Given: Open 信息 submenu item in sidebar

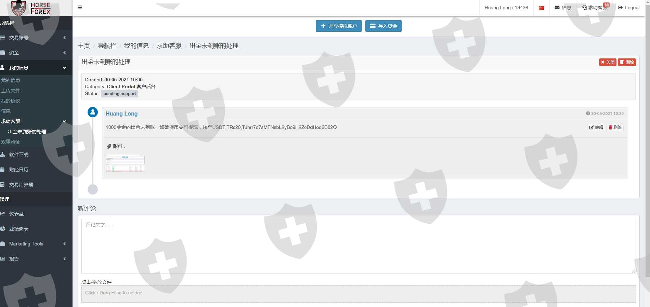Looking at the screenshot, I should click(x=6, y=111).
